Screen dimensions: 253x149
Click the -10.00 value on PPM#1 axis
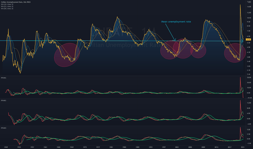[249, 98]
